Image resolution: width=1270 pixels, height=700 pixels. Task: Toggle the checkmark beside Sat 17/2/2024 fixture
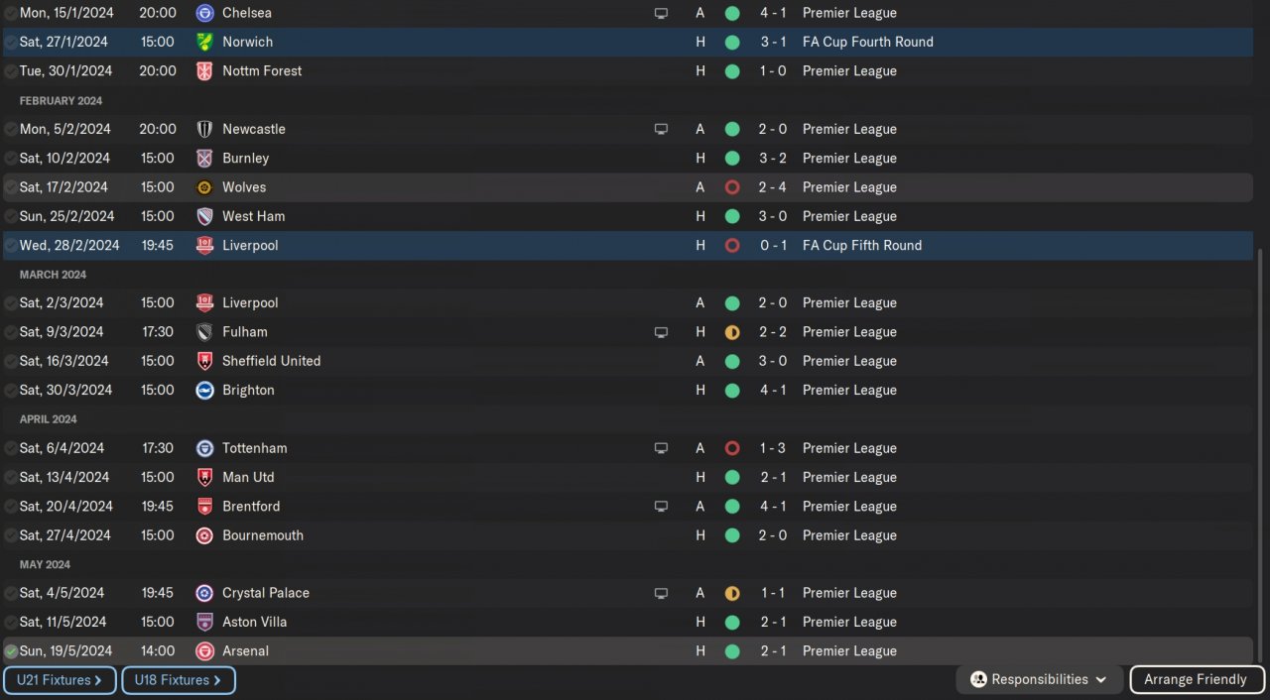[x=11, y=187]
